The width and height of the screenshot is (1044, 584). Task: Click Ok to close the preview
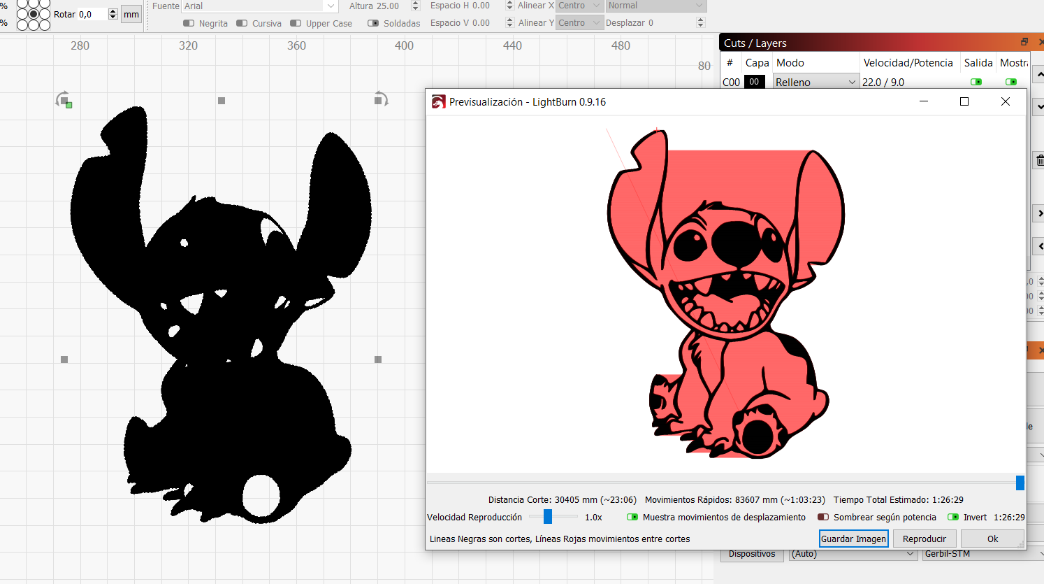pyautogui.click(x=992, y=539)
